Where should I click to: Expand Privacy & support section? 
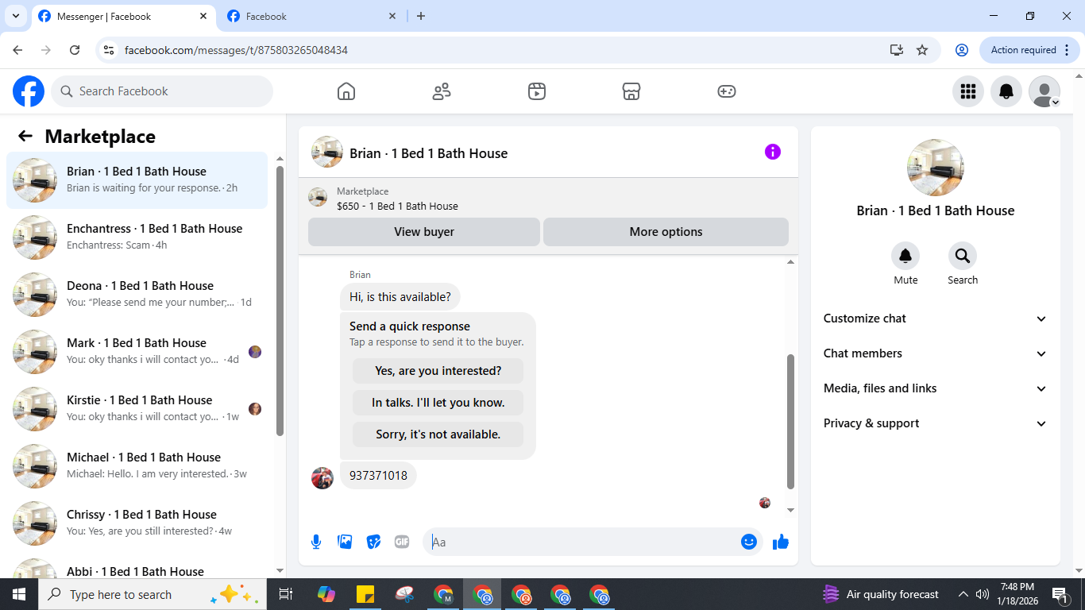(x=936, y=423)
